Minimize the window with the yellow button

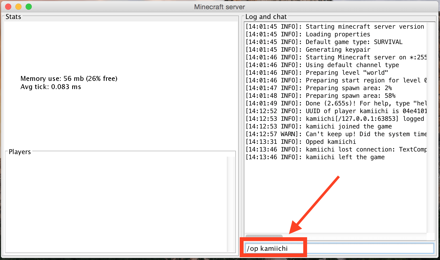[18, 7]
